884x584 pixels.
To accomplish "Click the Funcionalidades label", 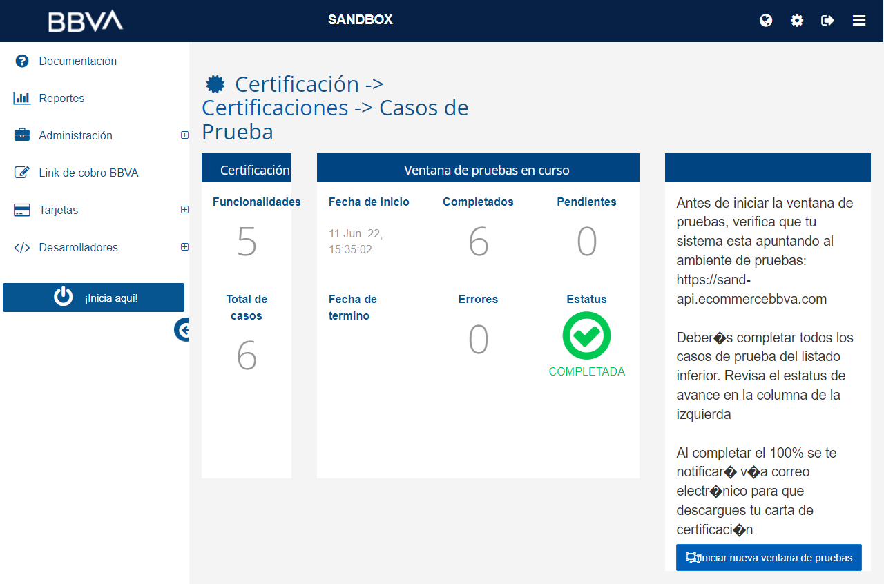I will click(x=257, y=202).
